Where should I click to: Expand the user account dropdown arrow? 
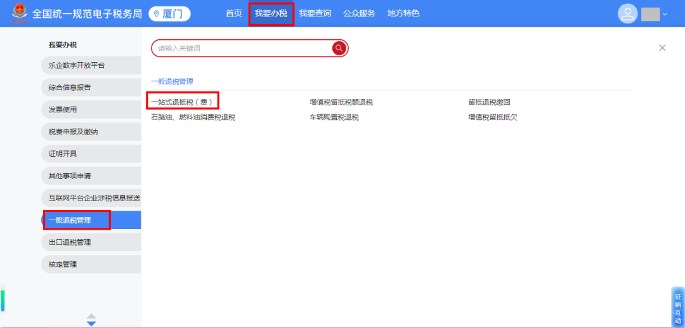[665, 15]
